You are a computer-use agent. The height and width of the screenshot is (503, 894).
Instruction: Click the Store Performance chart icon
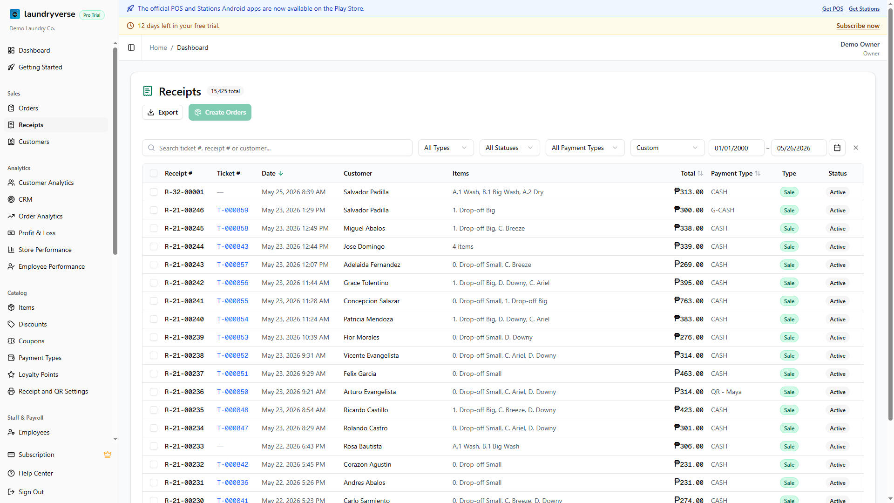pyautogui.click(x=11, y=250)
